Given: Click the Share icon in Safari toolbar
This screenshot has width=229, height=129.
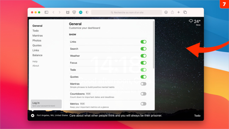Looking at the screenshot, I should click(172, 12).
